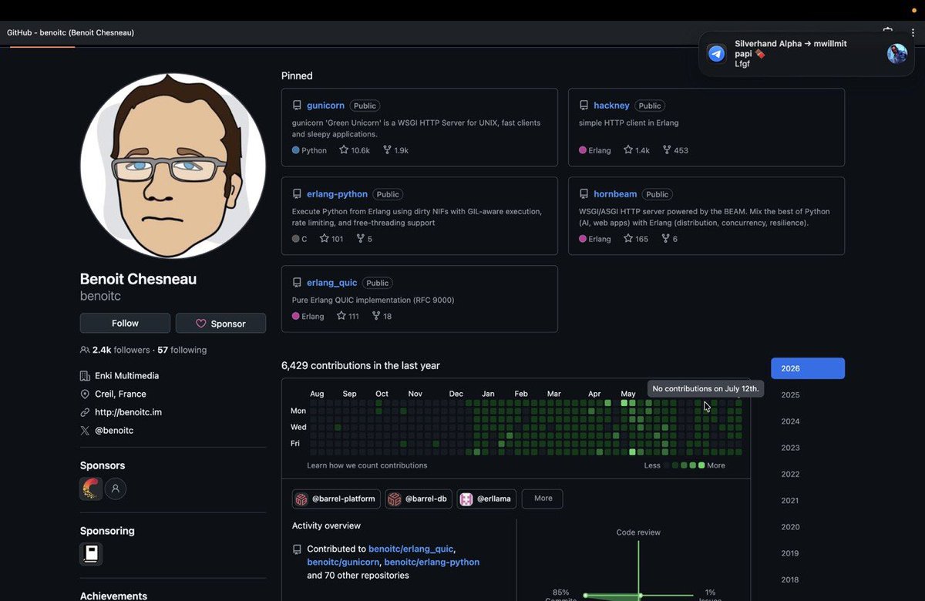Click the erlang_quic repository book icon

coord(297,283)
